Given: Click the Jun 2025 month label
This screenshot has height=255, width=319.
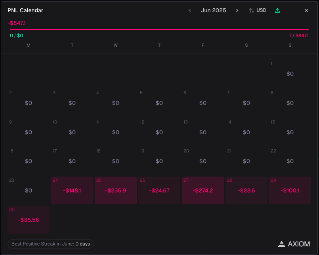Looking at the screenshot, I should point(214,10).
